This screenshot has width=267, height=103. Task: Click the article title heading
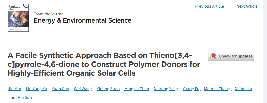pos(104,64)
